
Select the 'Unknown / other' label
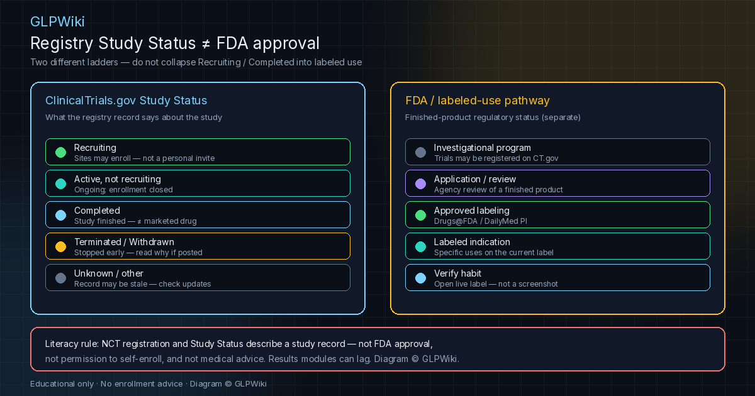point(109,273)
